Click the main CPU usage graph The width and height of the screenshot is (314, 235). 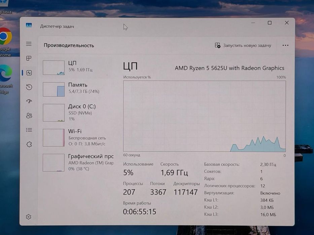(x=205, y=116)
